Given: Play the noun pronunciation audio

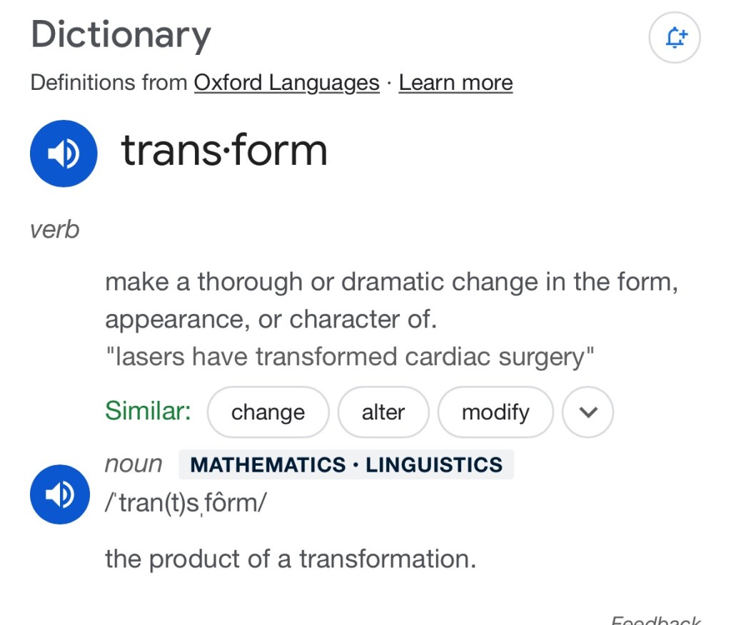Looking at the screenshot, I should [60, 494].
